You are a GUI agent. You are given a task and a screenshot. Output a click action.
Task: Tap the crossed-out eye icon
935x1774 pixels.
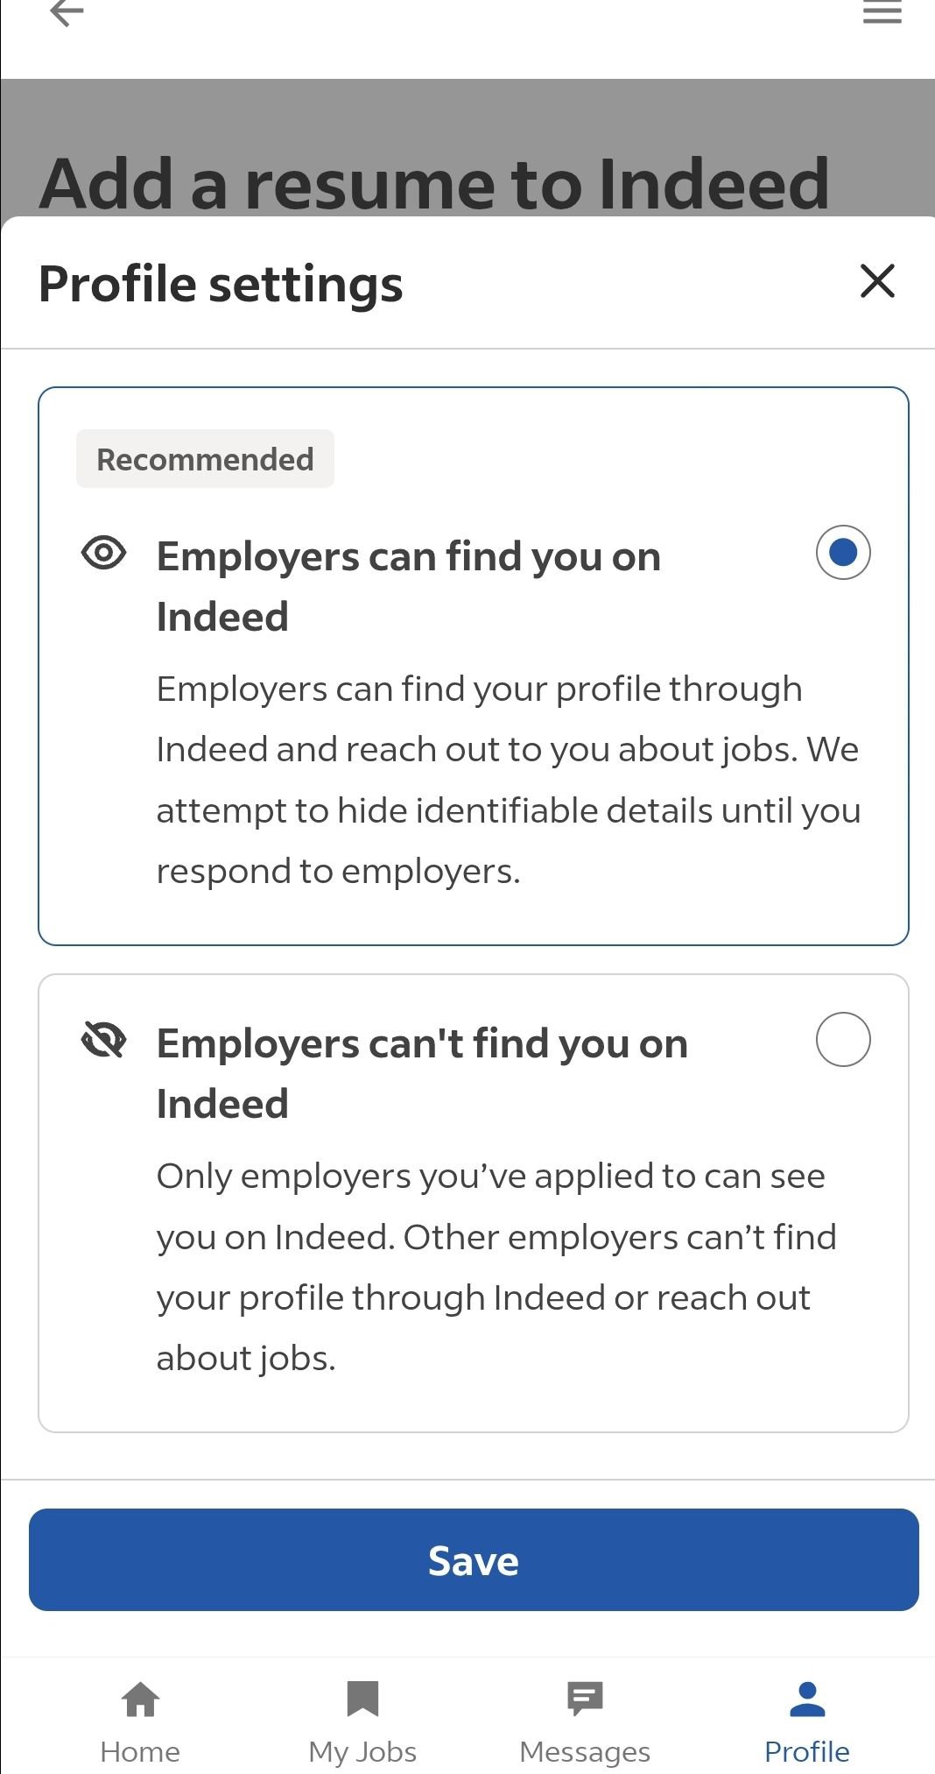point(102,1042)
